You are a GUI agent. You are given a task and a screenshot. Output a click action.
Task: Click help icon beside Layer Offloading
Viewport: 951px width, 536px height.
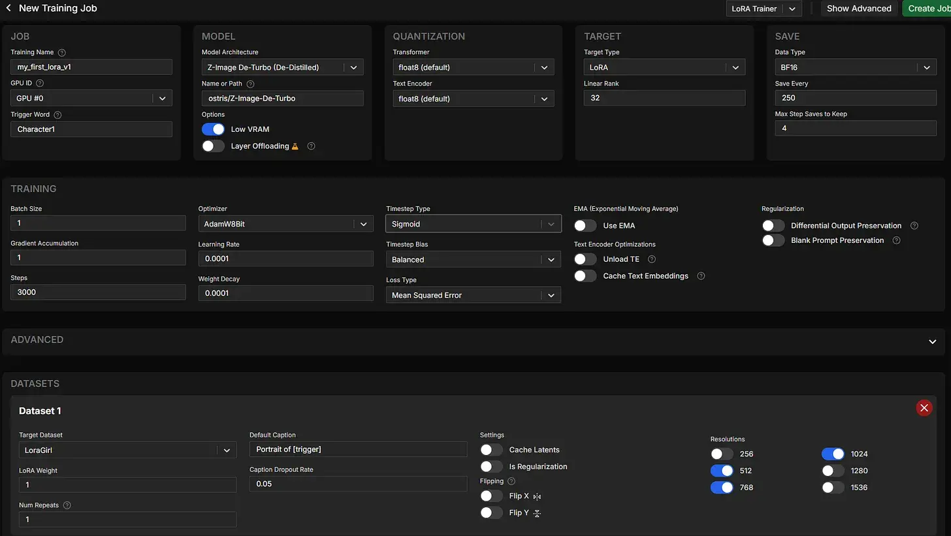(311, 146)
